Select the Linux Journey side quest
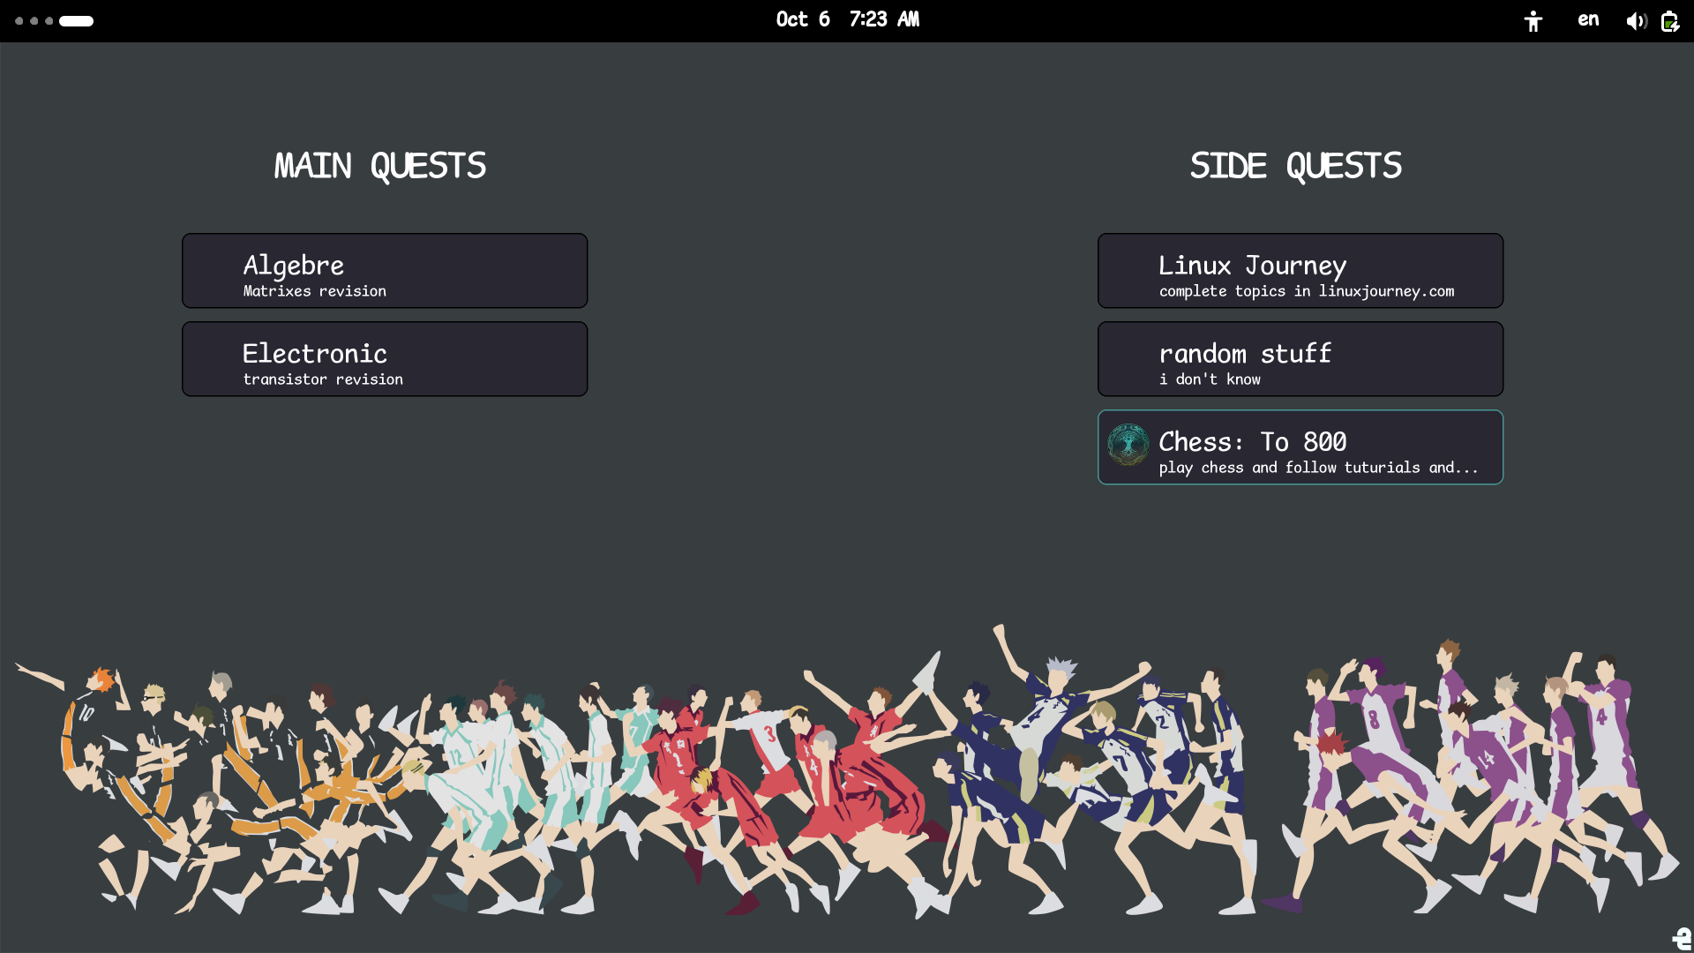Image resolution: width=1694 pixels, height=953 pixels. pos(1300,271)
